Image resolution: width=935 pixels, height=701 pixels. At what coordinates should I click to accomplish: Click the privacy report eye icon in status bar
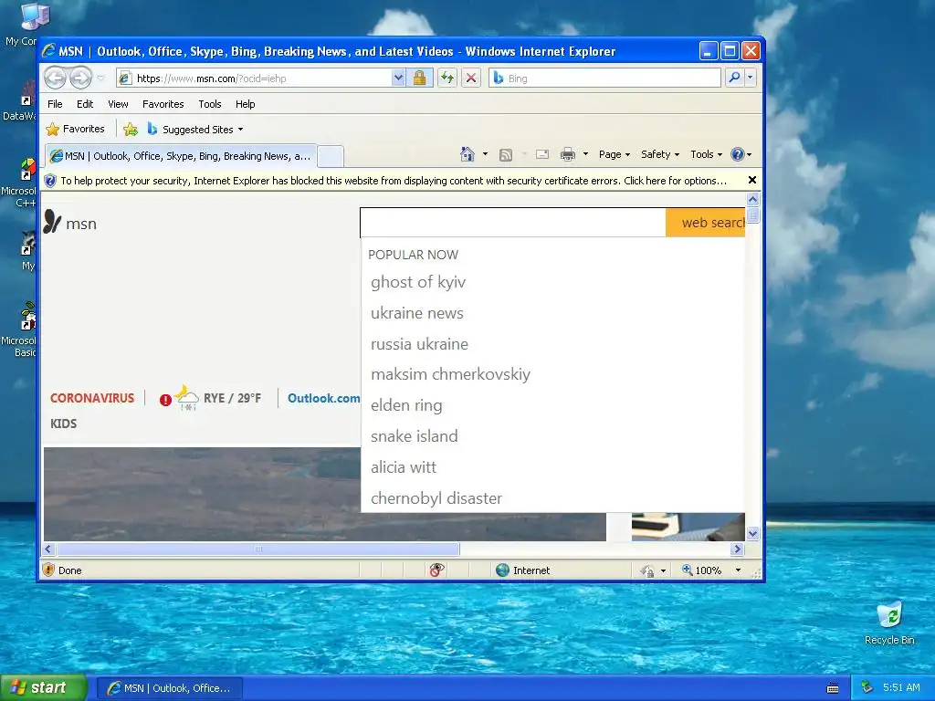click(x=436, y=570)
